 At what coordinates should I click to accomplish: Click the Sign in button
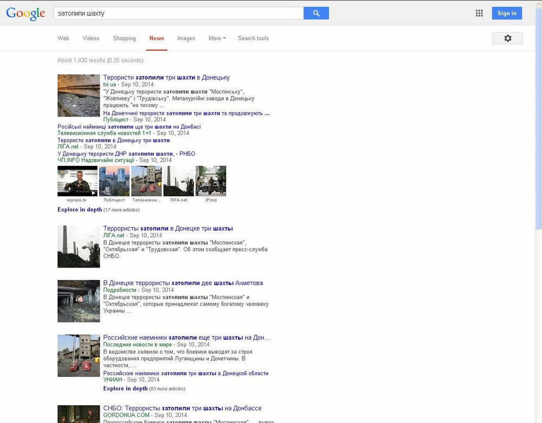(x=506, y=12)
